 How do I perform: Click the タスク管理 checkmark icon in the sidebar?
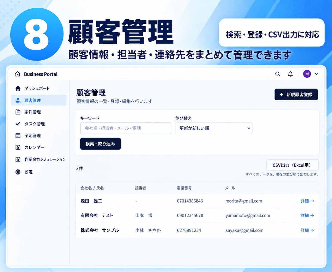[18, 124]
